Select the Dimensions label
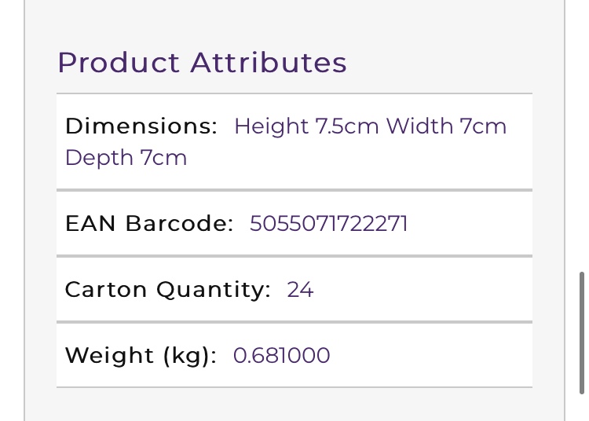The height and width of the screenshot is (421, 589). tap(141, 126)
